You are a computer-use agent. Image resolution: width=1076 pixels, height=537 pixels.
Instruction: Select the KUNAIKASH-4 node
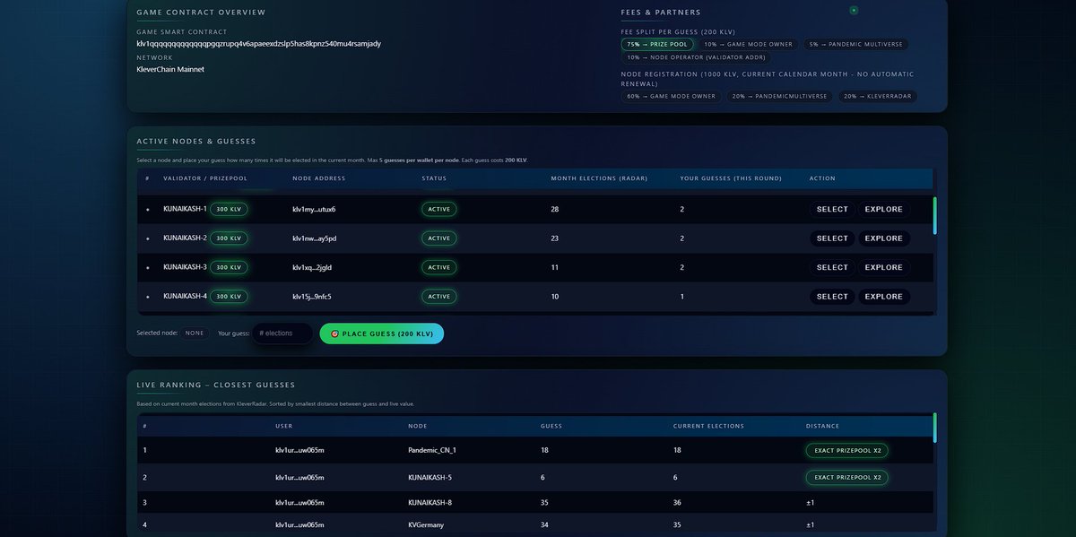coord(832,297)
